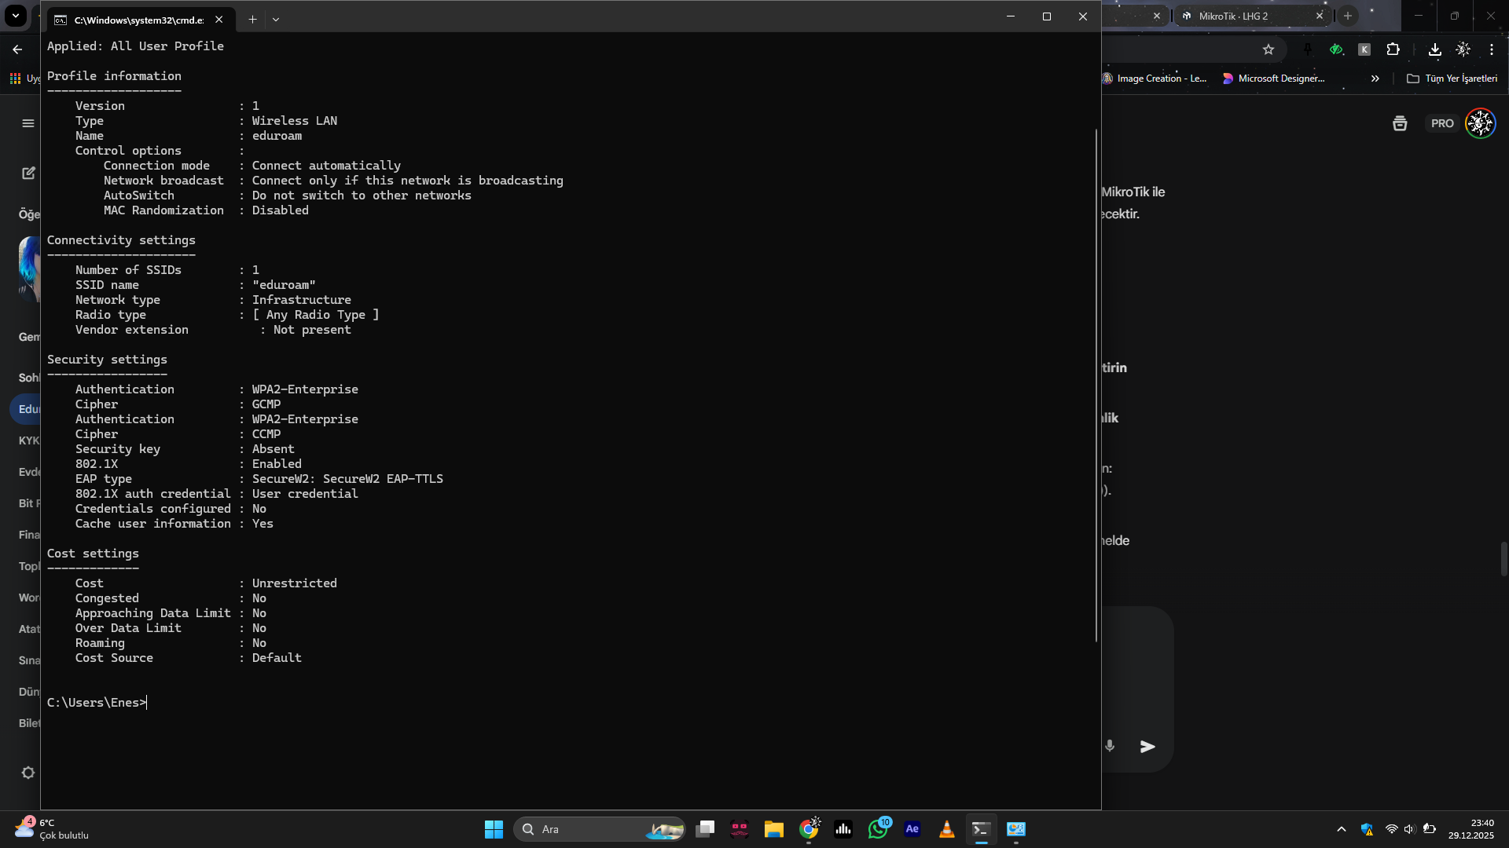This screenshot has height=848, width=1509.
Task: Open a new terminal tab with plus button
Action: [252, 20]
